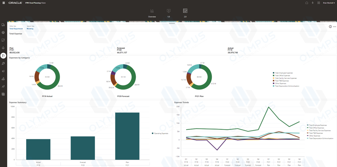This screenshot has height=167, width=337.
Task: Switch to the Overview tab
Action: pos(152,13)
